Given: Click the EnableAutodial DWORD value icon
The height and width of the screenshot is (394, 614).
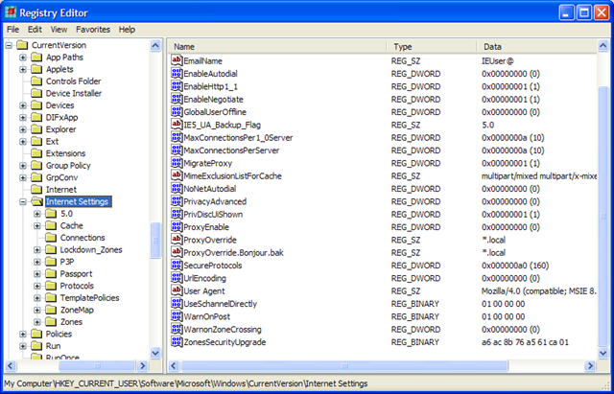Looking at the screenshot, I should [x=177, y=74].
